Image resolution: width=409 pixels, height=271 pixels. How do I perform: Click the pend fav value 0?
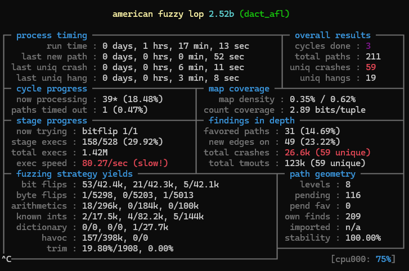pyautogui.click(x=348, y=206)
